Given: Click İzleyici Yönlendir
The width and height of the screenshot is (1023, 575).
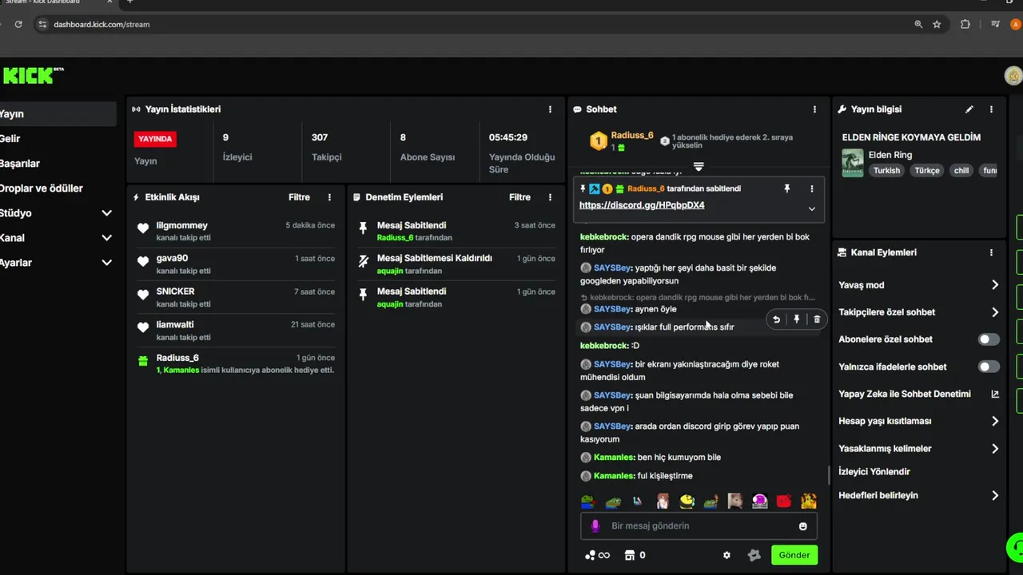Looking at the screenshot, I should click(x=874, y=472).
